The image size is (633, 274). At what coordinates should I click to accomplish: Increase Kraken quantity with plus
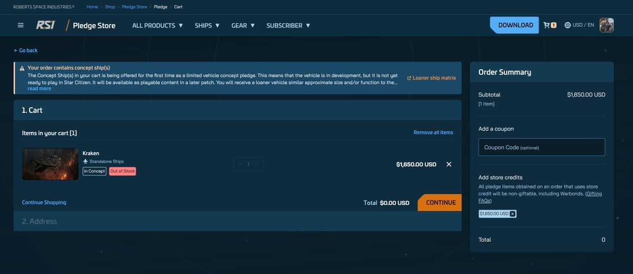[x=256, y=164]
